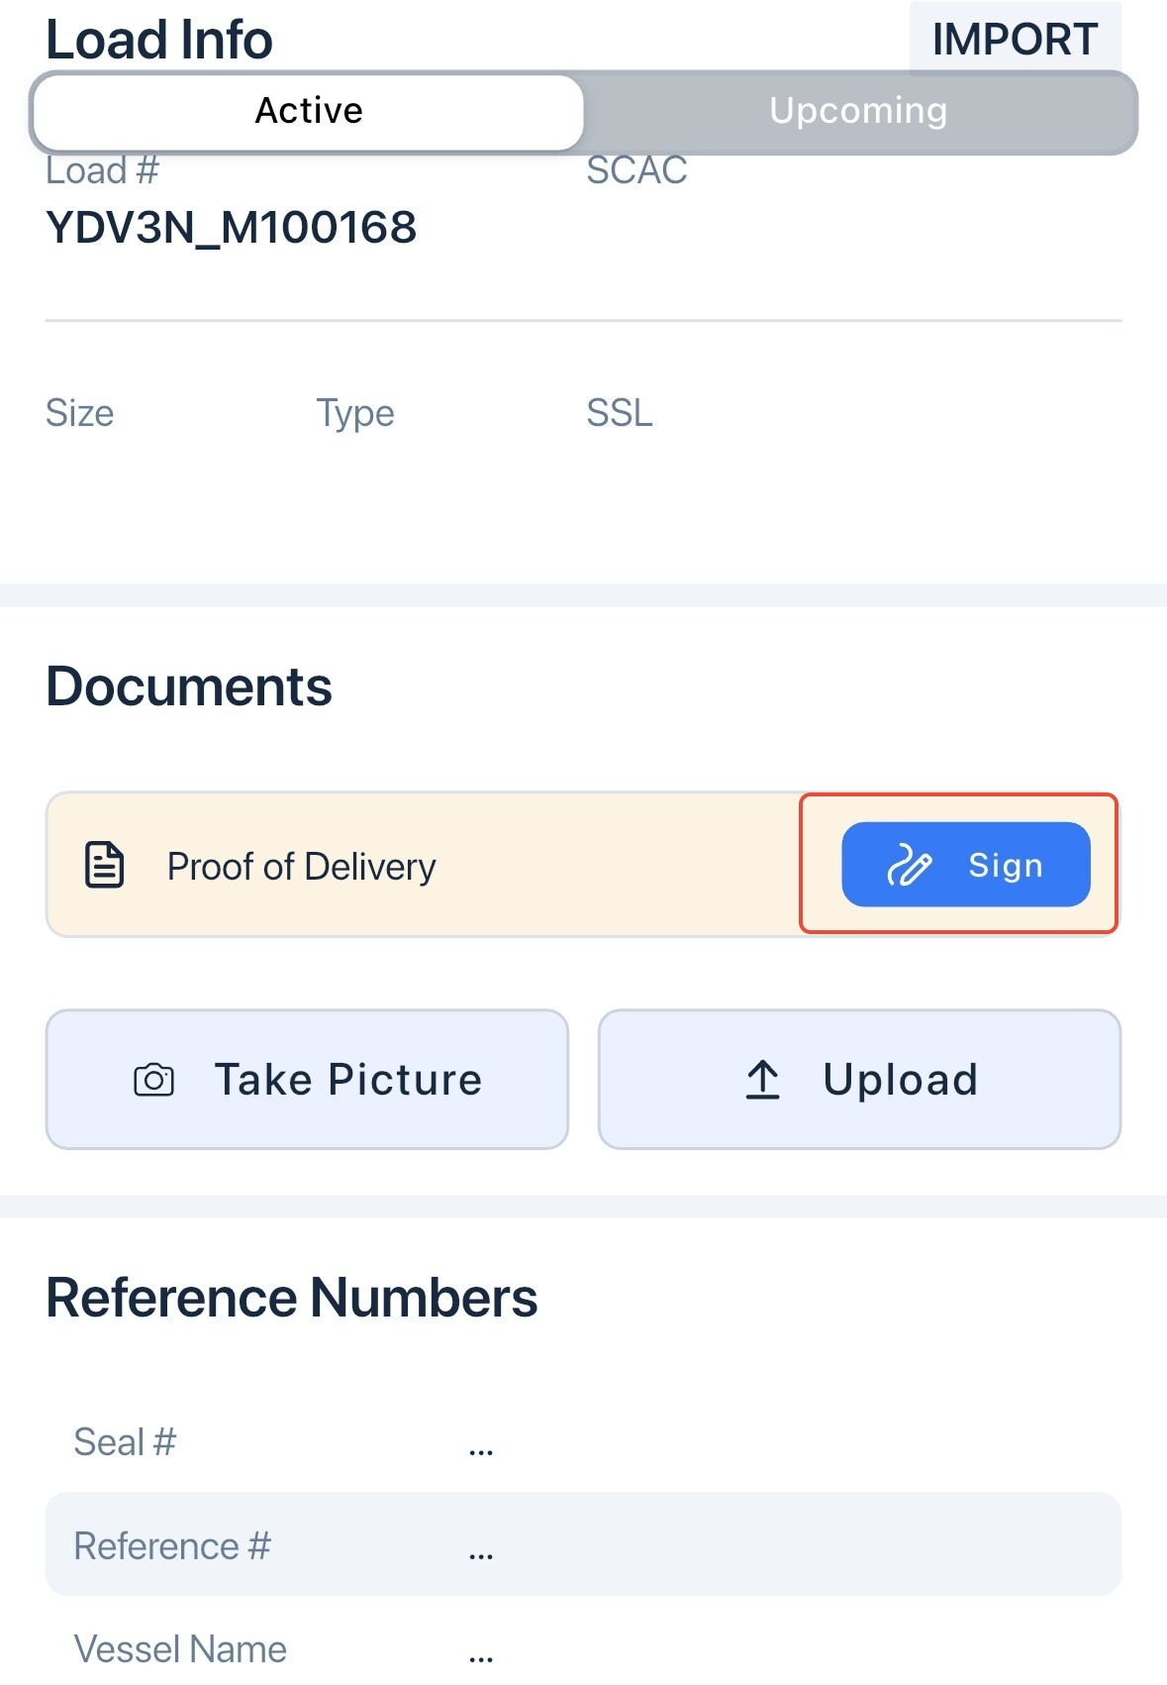1167x1685 pixels.
Task: Tap the SCAC field label
Action: pyautogui.click(x=636, y=170)
